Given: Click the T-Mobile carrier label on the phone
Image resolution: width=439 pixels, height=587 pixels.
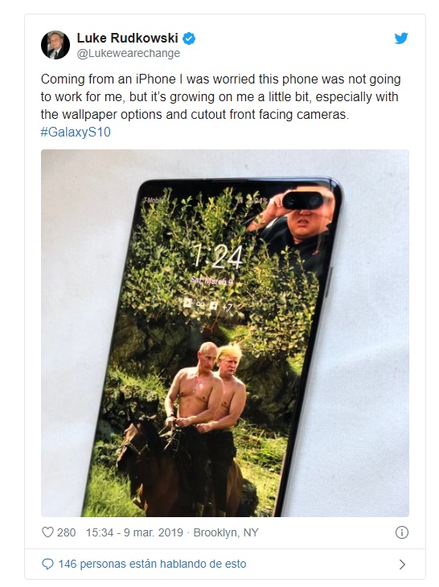Looking at the screenshot, I should (x=154, y=200).
